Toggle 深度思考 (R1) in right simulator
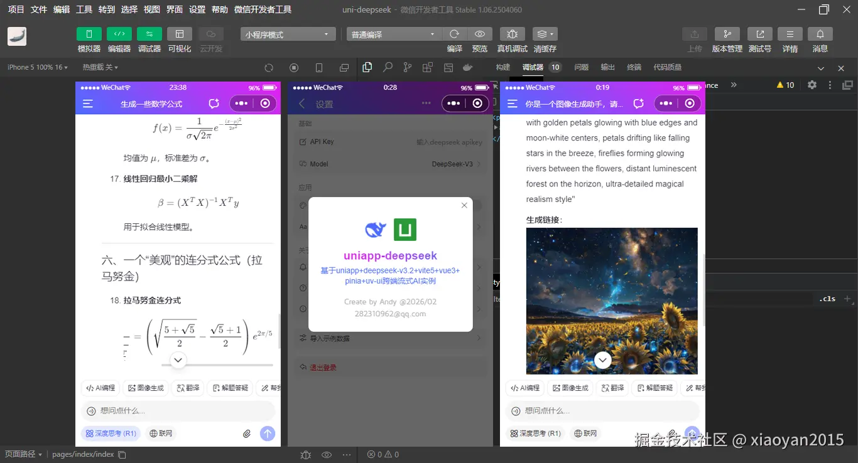Screen dimensions: 858x463 (x=535, y=434)
